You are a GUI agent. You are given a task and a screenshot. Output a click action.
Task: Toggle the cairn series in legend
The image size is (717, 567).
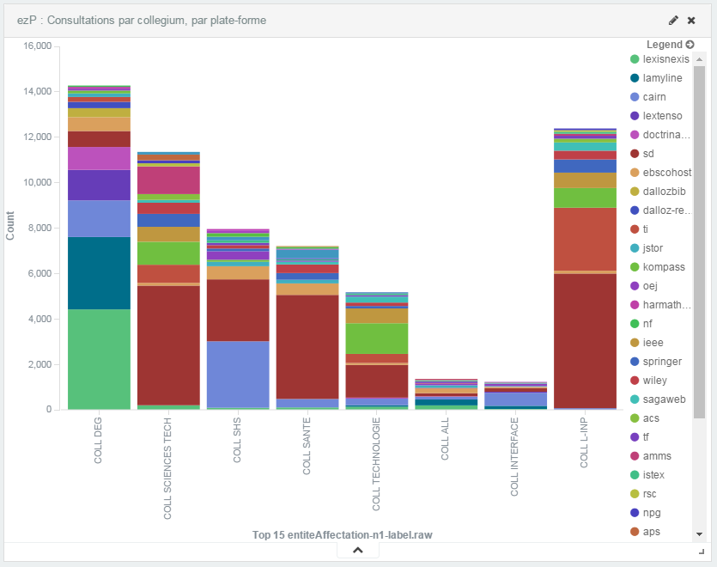[653, 97]
